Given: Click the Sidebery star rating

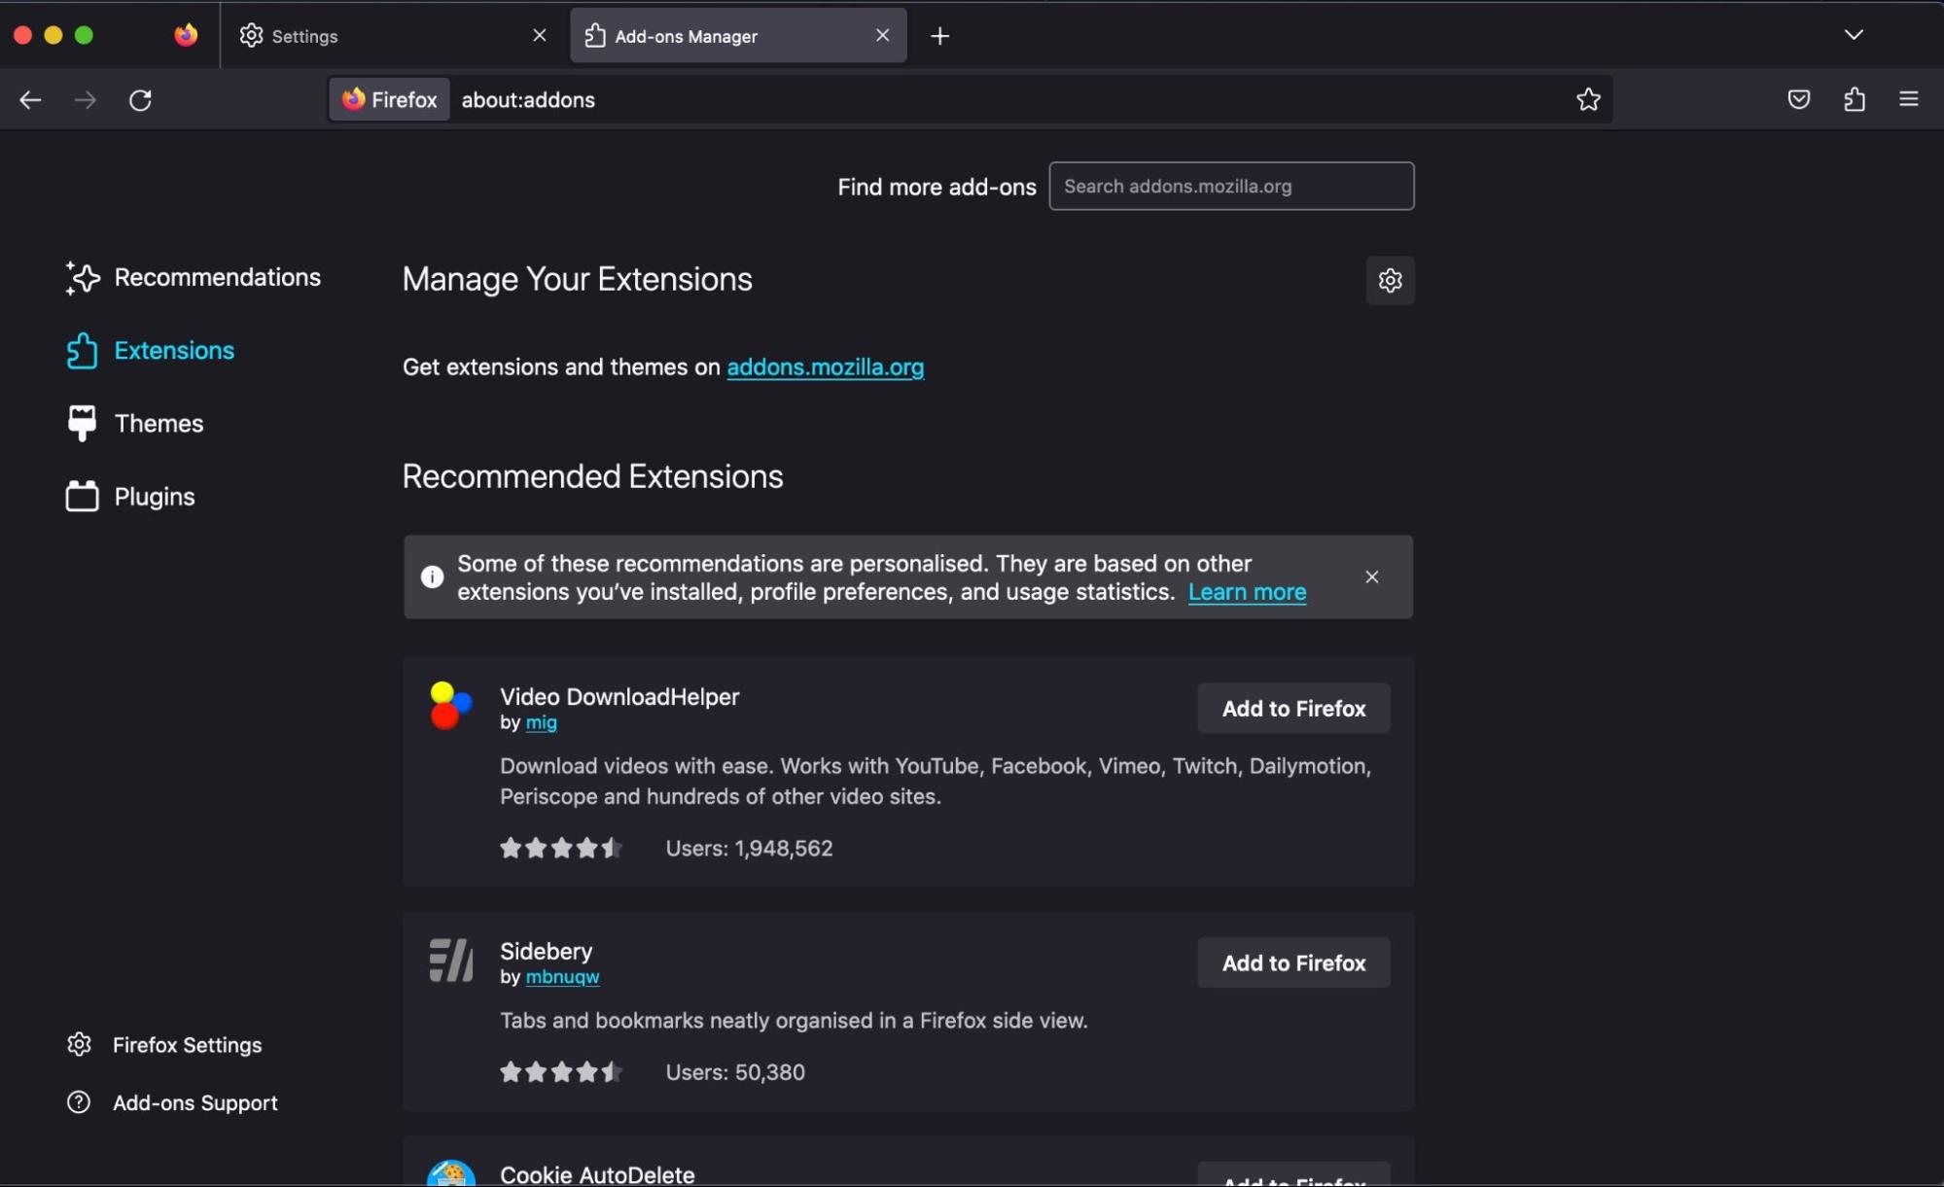Looking at the screenshot, I should pos(561,1072).
